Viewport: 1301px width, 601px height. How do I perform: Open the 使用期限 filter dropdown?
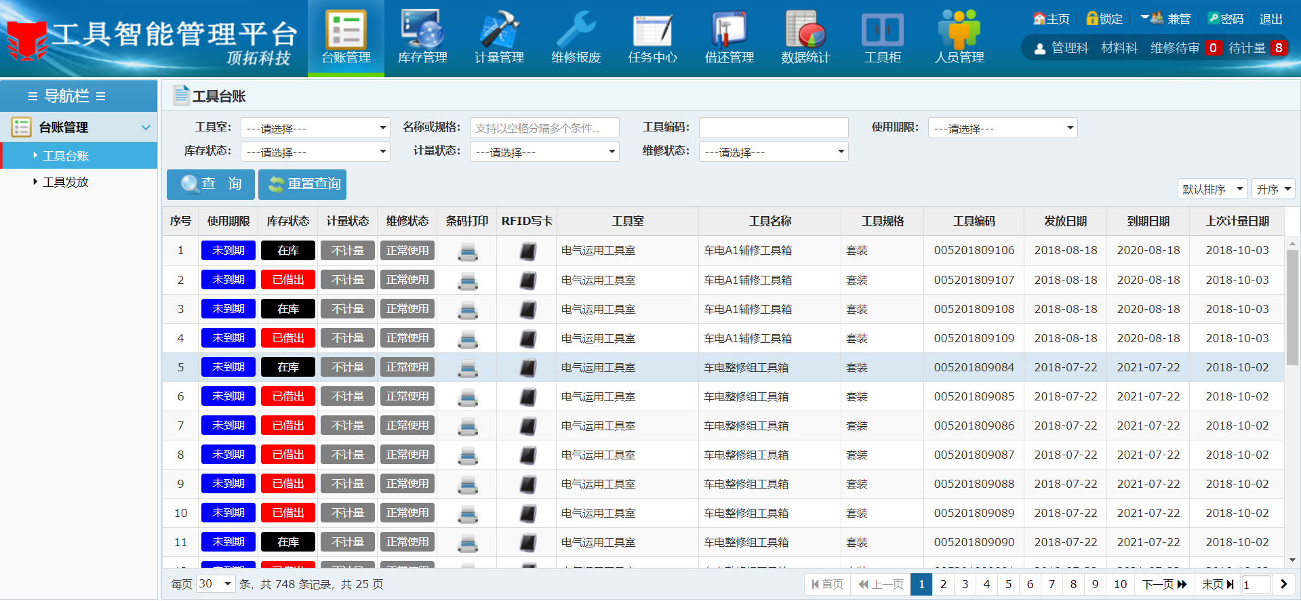click(1002, 128)
